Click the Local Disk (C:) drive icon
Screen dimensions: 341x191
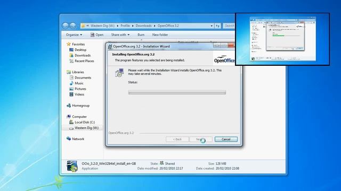pos(71,122)
